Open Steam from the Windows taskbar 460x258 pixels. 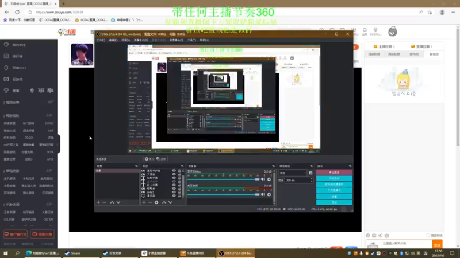click(x=72, y=253)
